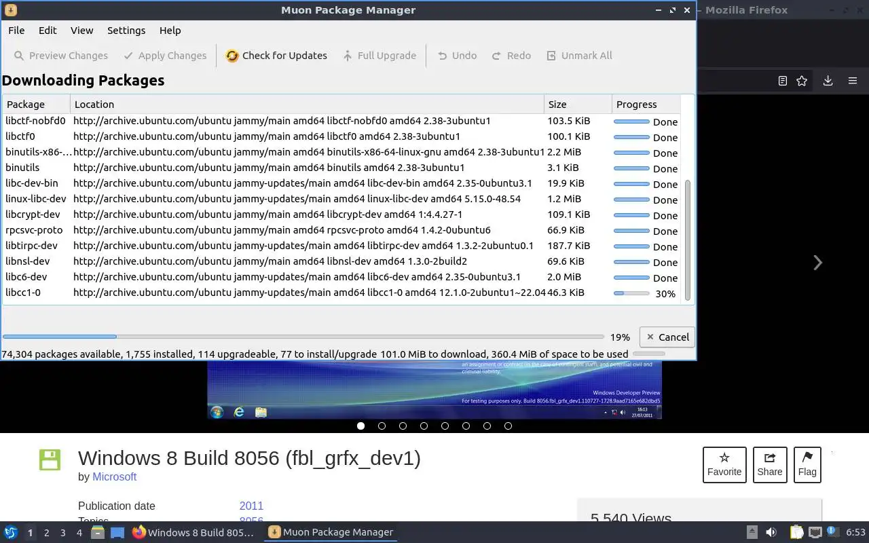Select the last carousel dot
The width and height of the screenshot is (869, 543).
pyautogui.click(x=508, y=426)
